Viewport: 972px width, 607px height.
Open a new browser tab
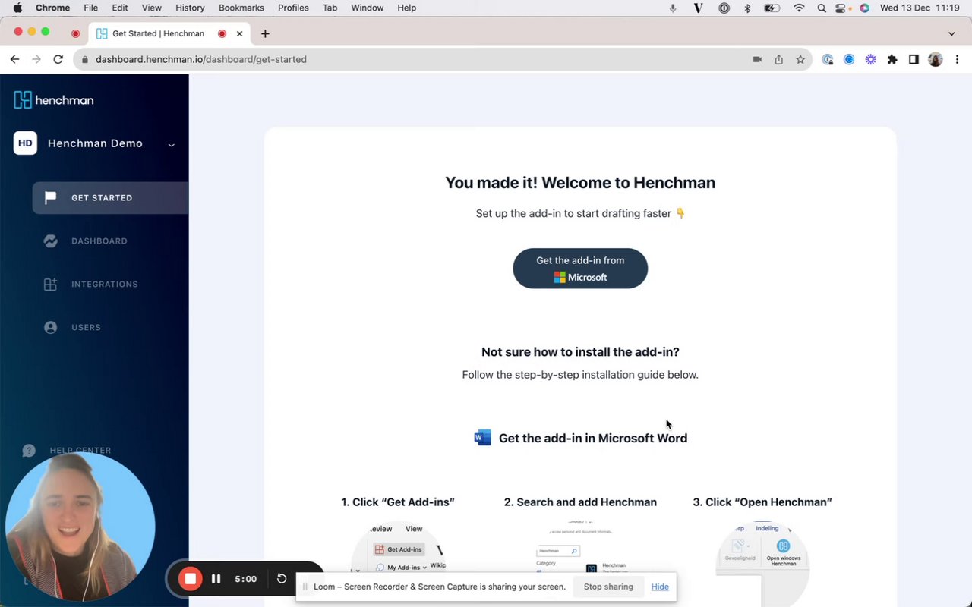coord(265,33)
